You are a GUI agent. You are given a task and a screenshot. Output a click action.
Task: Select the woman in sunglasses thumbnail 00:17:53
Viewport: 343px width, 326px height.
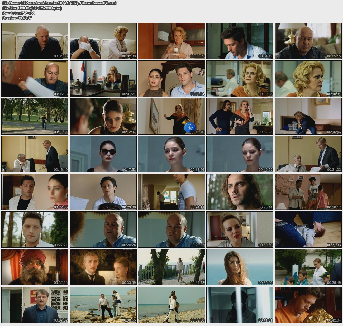[x=103, y=154]
